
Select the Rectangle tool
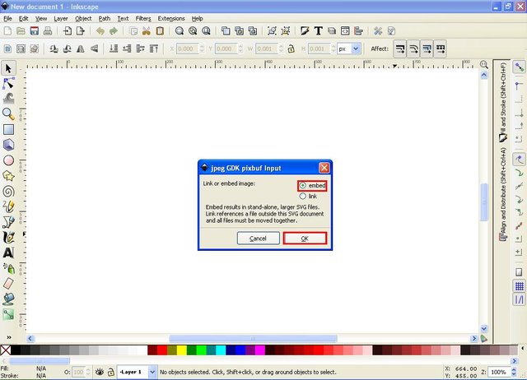tap(8, 130)
